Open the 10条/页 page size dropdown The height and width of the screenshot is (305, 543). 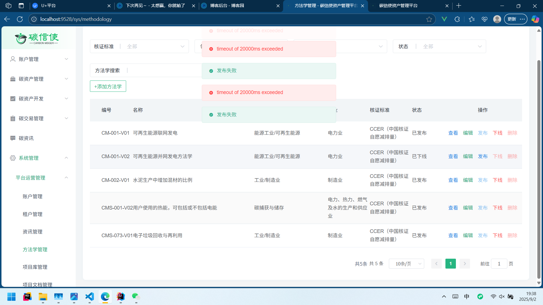(406, 263)
